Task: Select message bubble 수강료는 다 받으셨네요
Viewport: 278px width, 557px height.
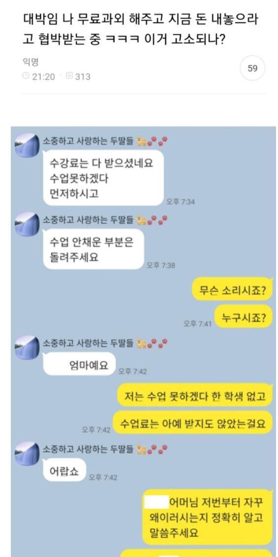Action: 103,178
